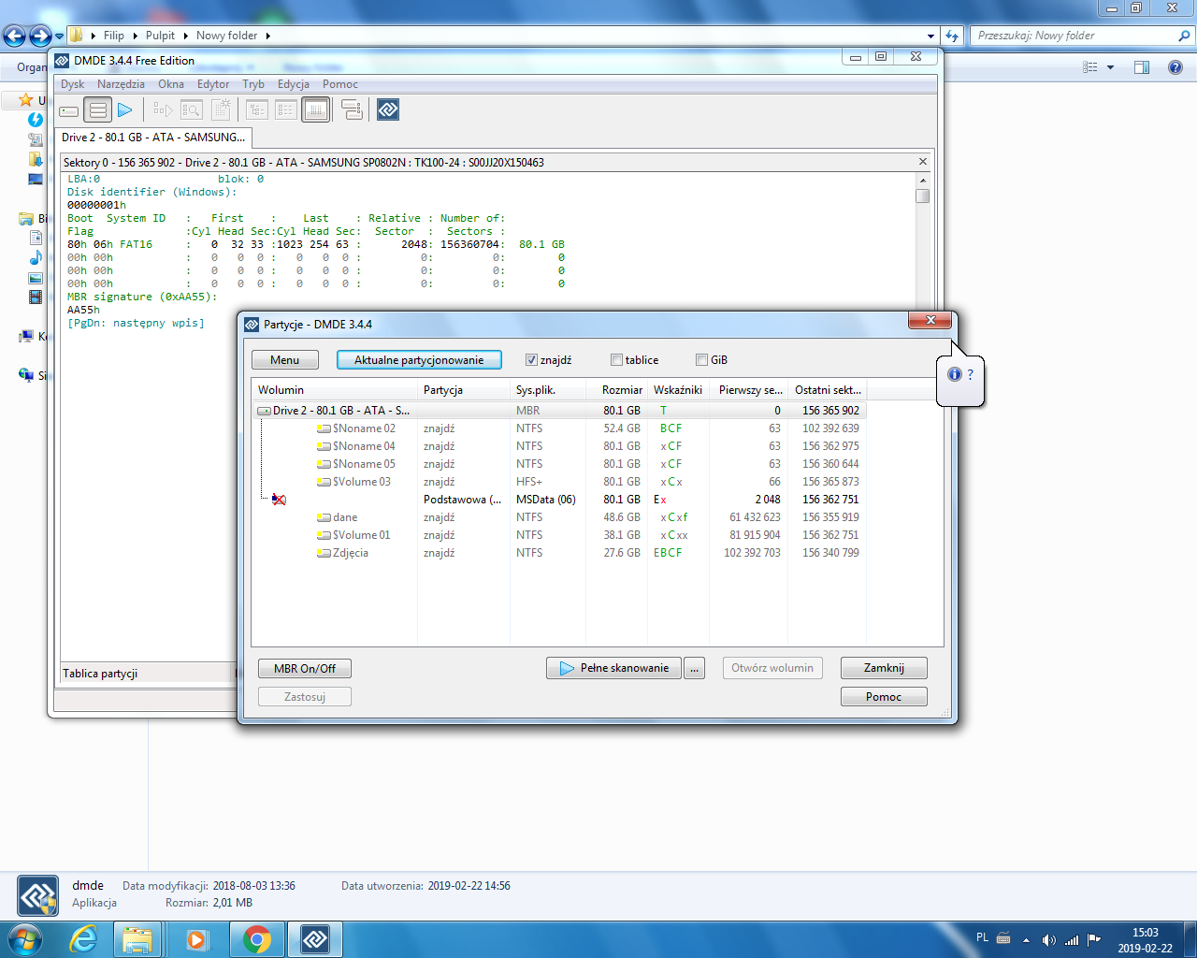Click the select drive toolbar icon
Image resolution: width=1197 pixels, height=958 pixels.
(x=68, y=110)
